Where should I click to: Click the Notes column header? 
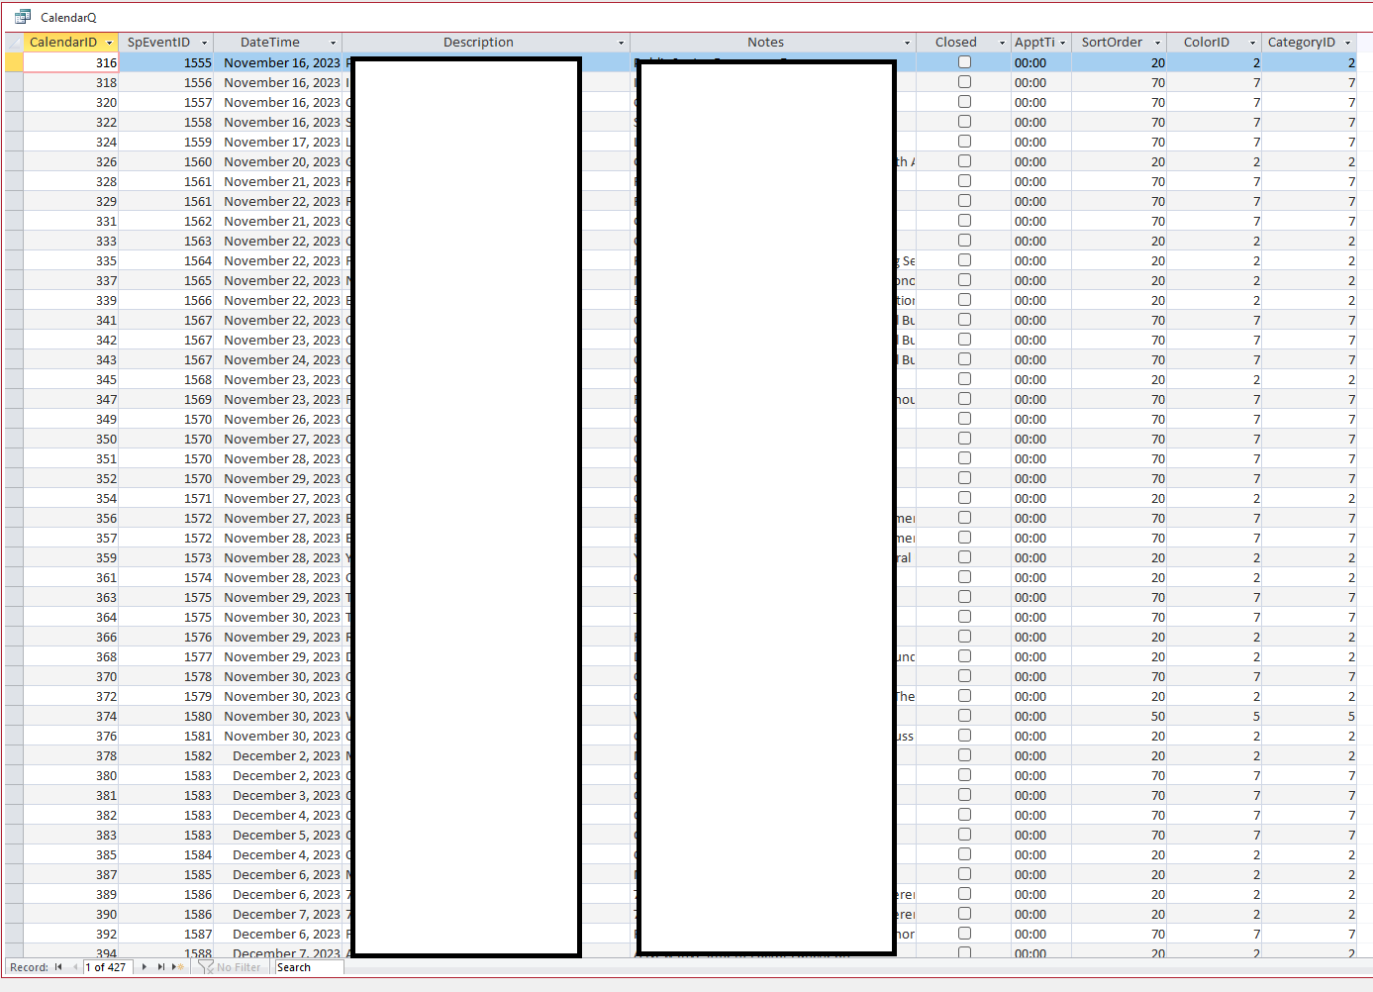765,43
